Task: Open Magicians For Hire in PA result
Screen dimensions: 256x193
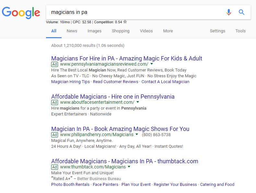Action: [127, 59]
